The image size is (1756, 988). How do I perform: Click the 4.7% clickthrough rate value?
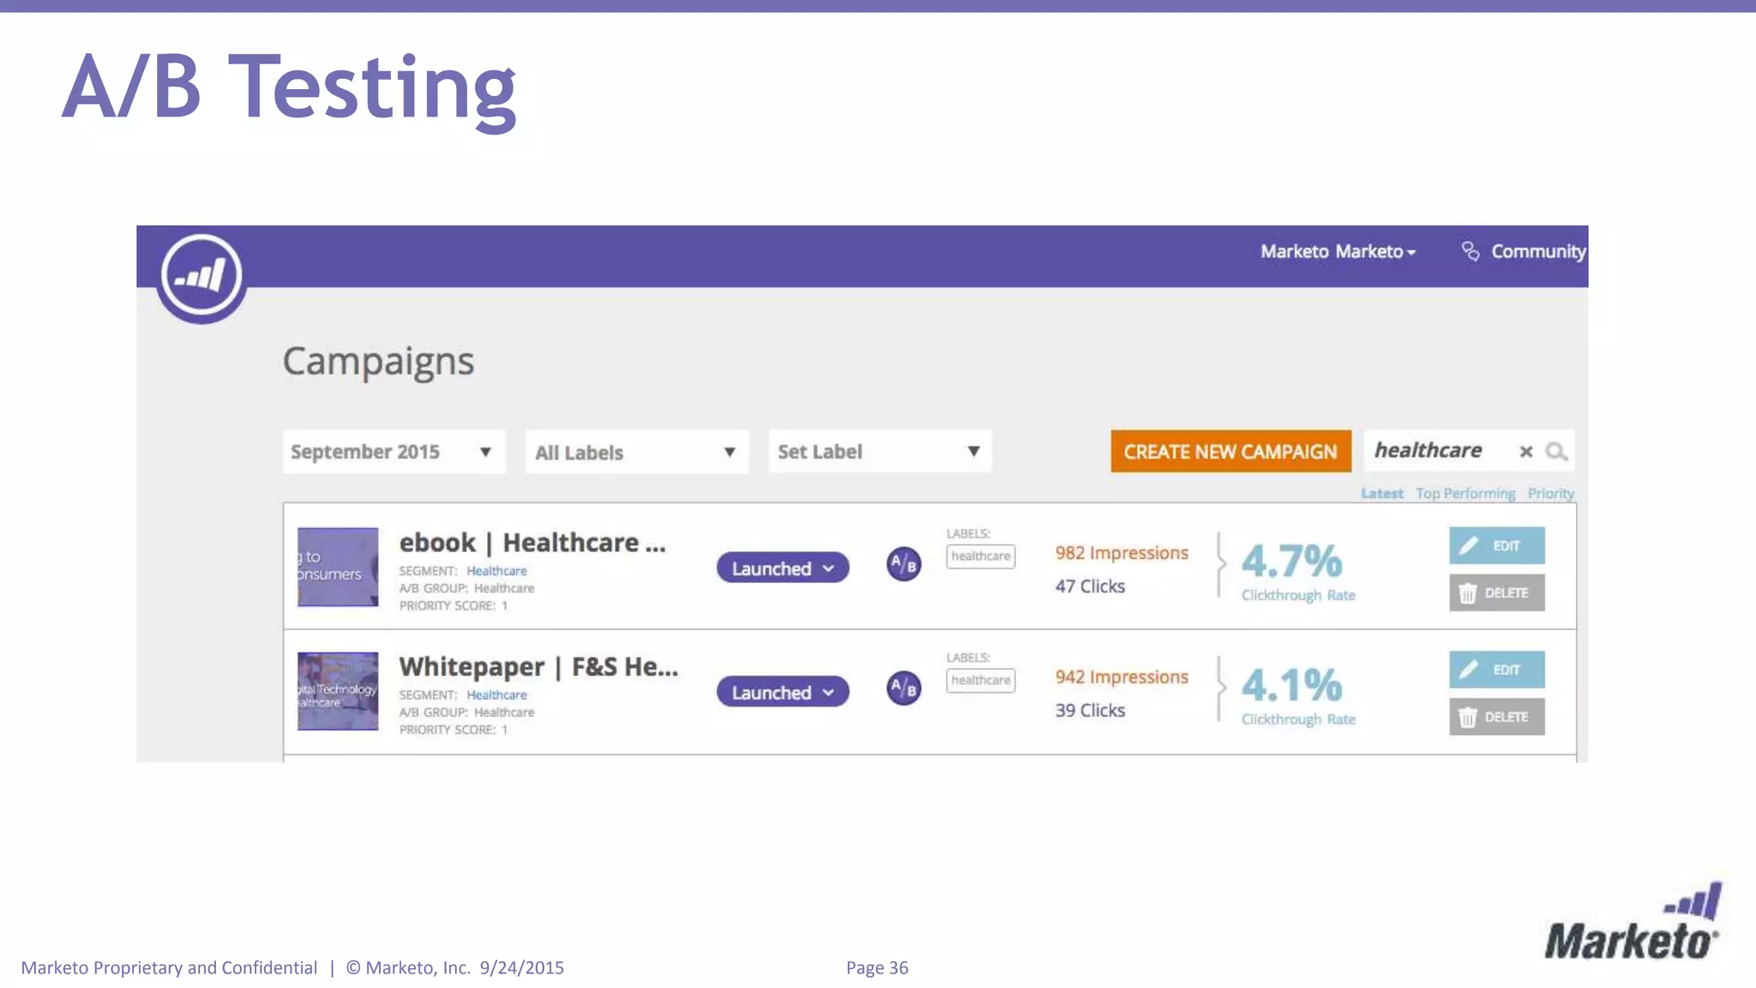1292,561
